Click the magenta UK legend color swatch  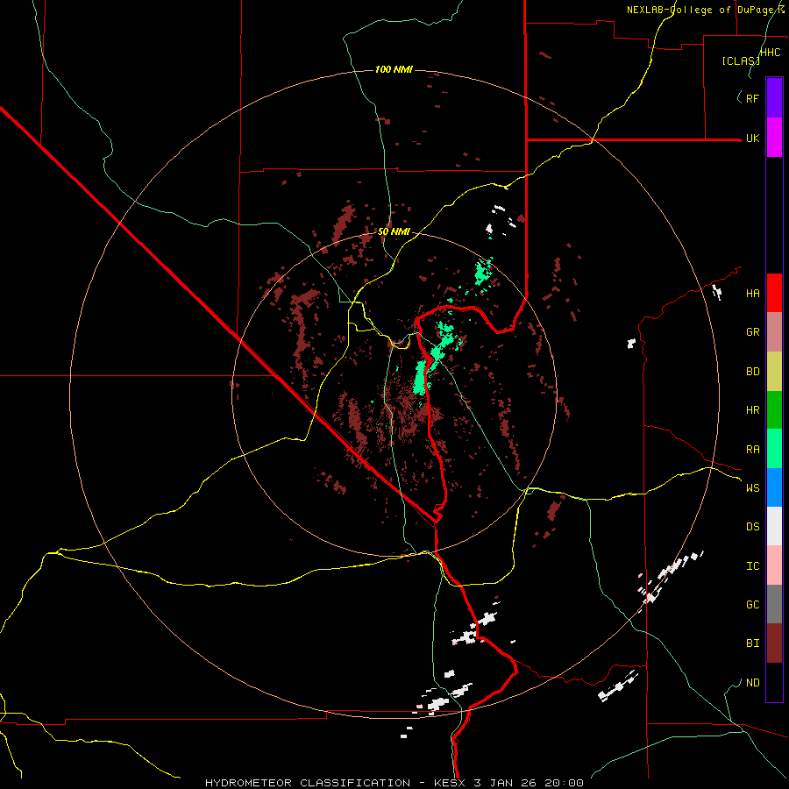(774, 138)
